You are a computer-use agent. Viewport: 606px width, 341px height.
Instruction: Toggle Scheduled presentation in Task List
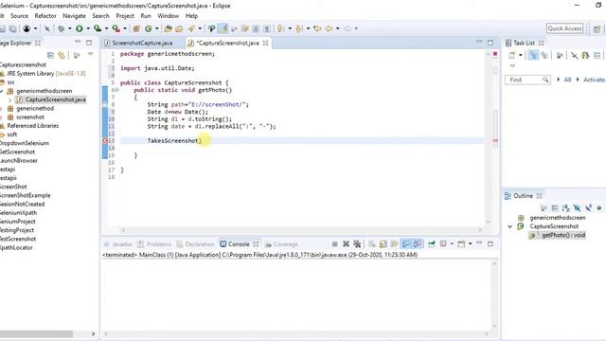(544, 56)
